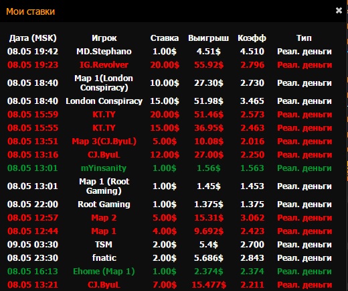Click the mYinsanity winning bet

pos(104,168)
